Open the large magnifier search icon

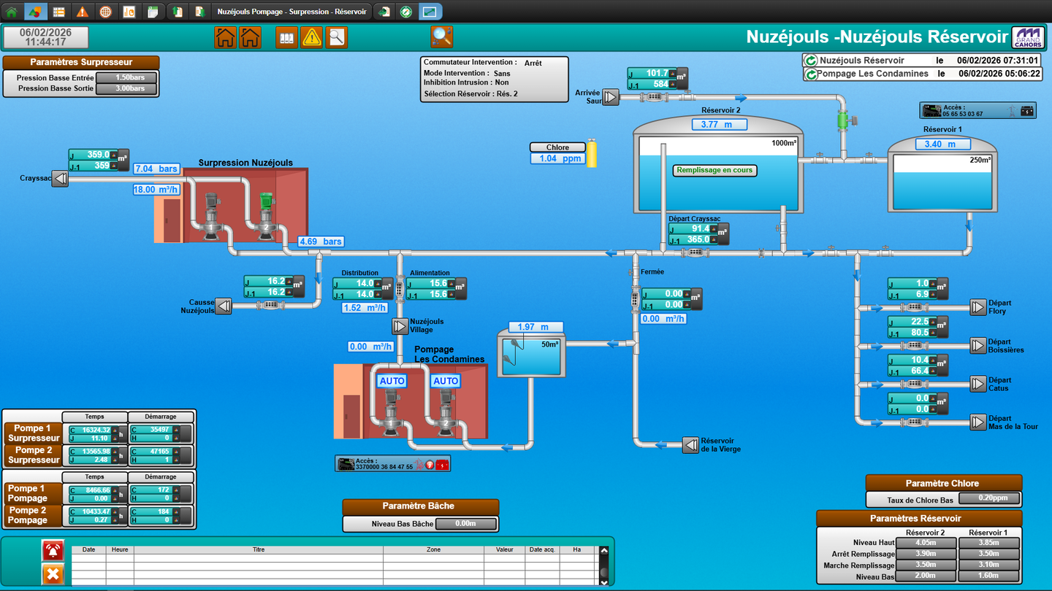pyautogui.click(x=441, y=36)
